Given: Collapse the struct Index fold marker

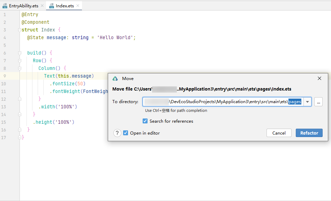Looking at the screenshot, I should (x=20, y=30).
